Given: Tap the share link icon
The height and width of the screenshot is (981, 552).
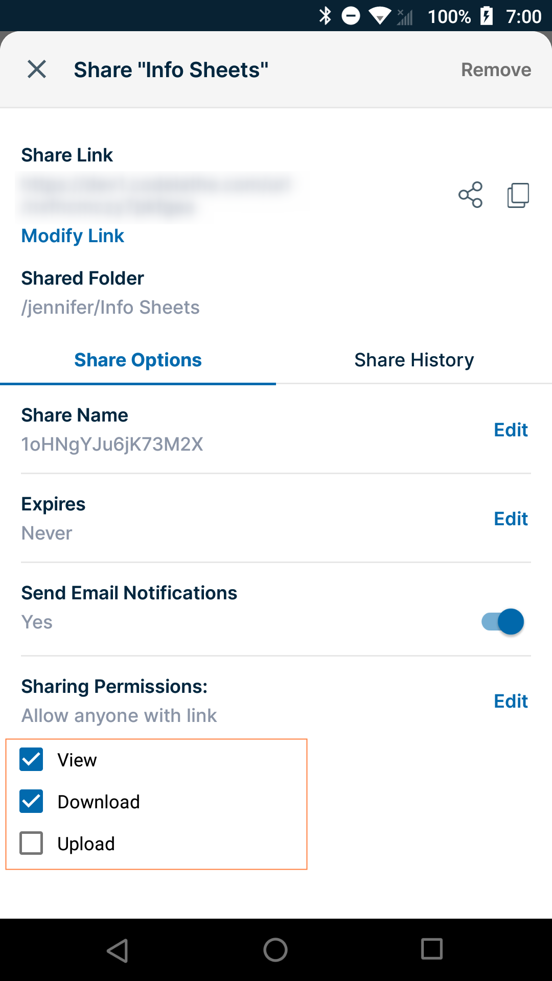Looking at the screenshot, I should (x=470, y=195).
